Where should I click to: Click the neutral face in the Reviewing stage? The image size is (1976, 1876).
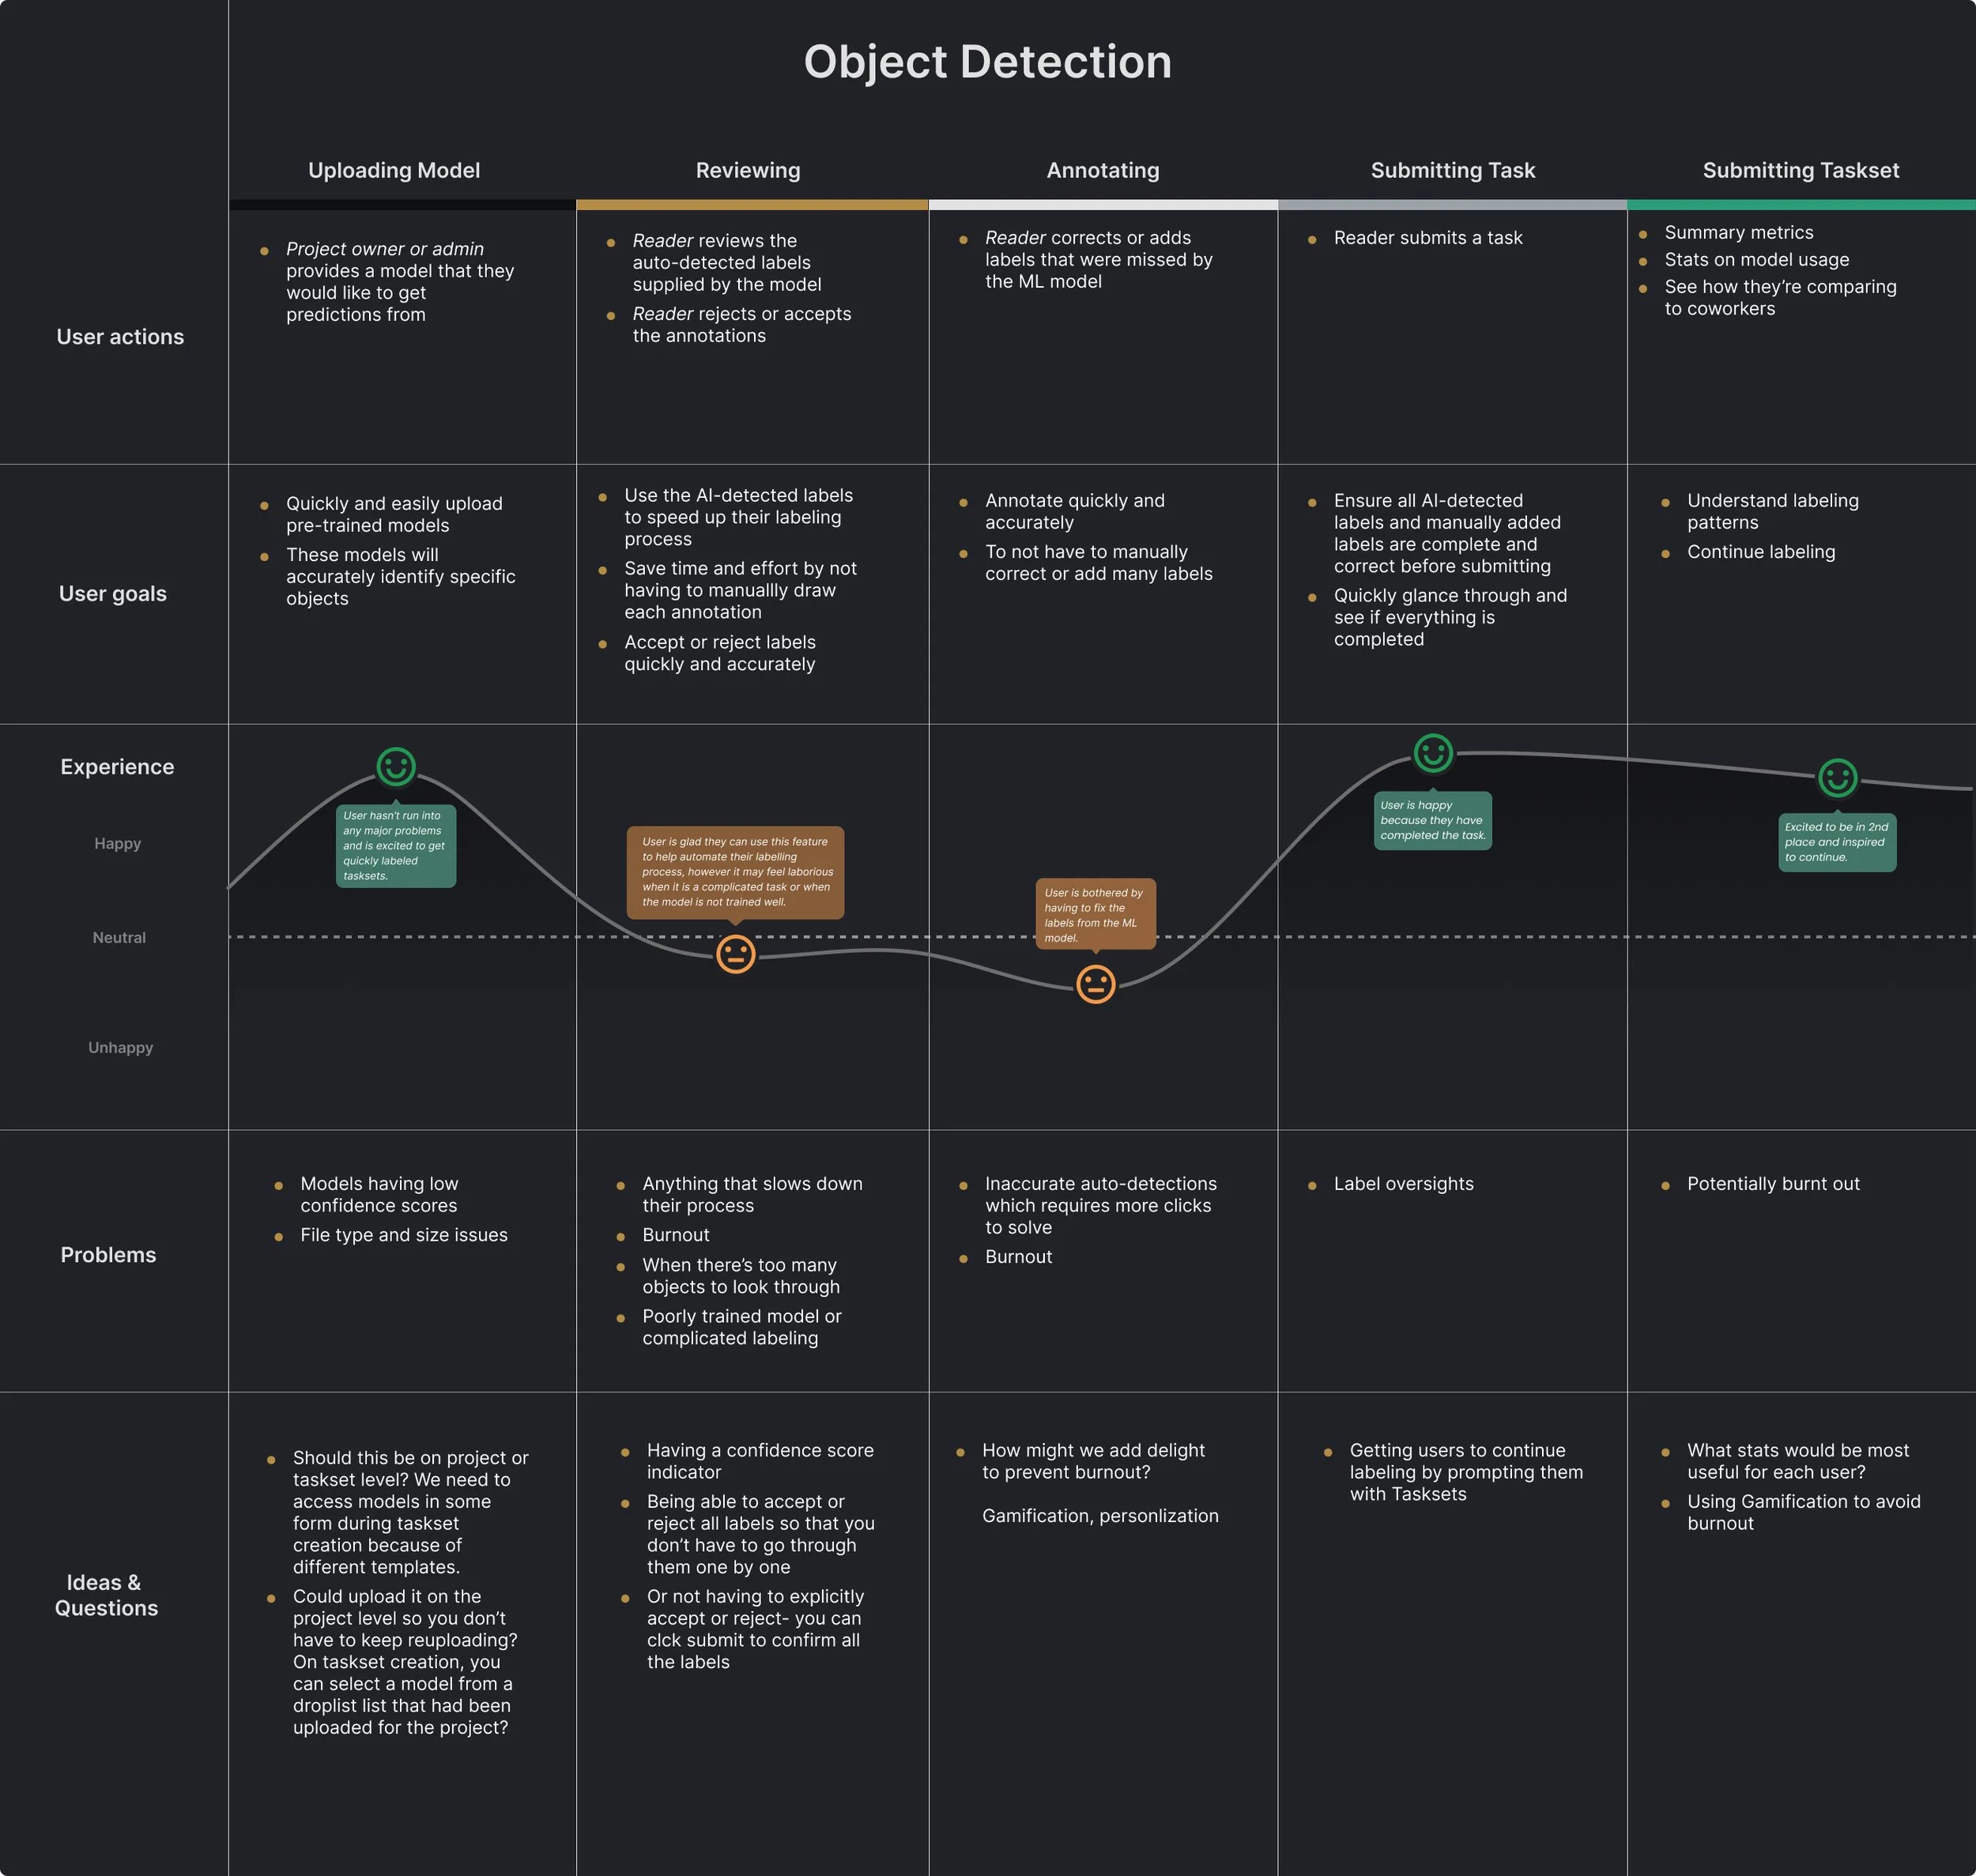pyautogui.click(x=736, y=954)
